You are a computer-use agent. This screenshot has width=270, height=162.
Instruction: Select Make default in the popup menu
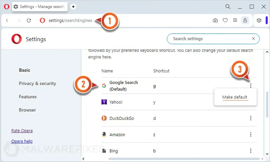pyautogui.click(x=235, y=97)
